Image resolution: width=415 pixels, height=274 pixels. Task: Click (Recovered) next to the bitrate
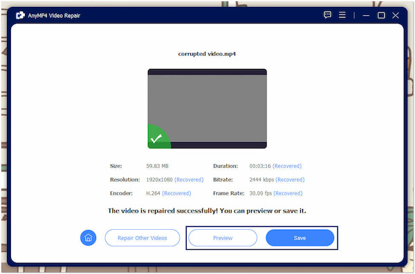(290, 179)
